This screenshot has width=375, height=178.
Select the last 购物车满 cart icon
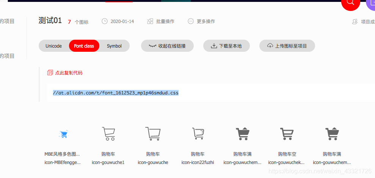[x=332, y=134]
